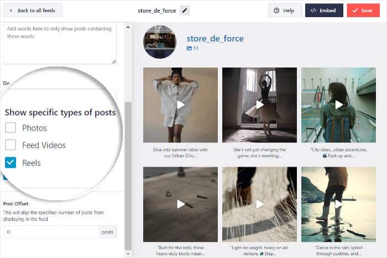
Task: Play the ballerina dancer reel
Action: click(259, 105)
